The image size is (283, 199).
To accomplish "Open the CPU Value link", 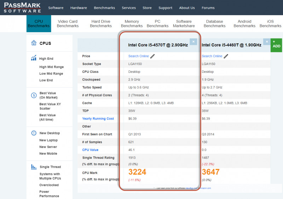I will click(90, 150).
